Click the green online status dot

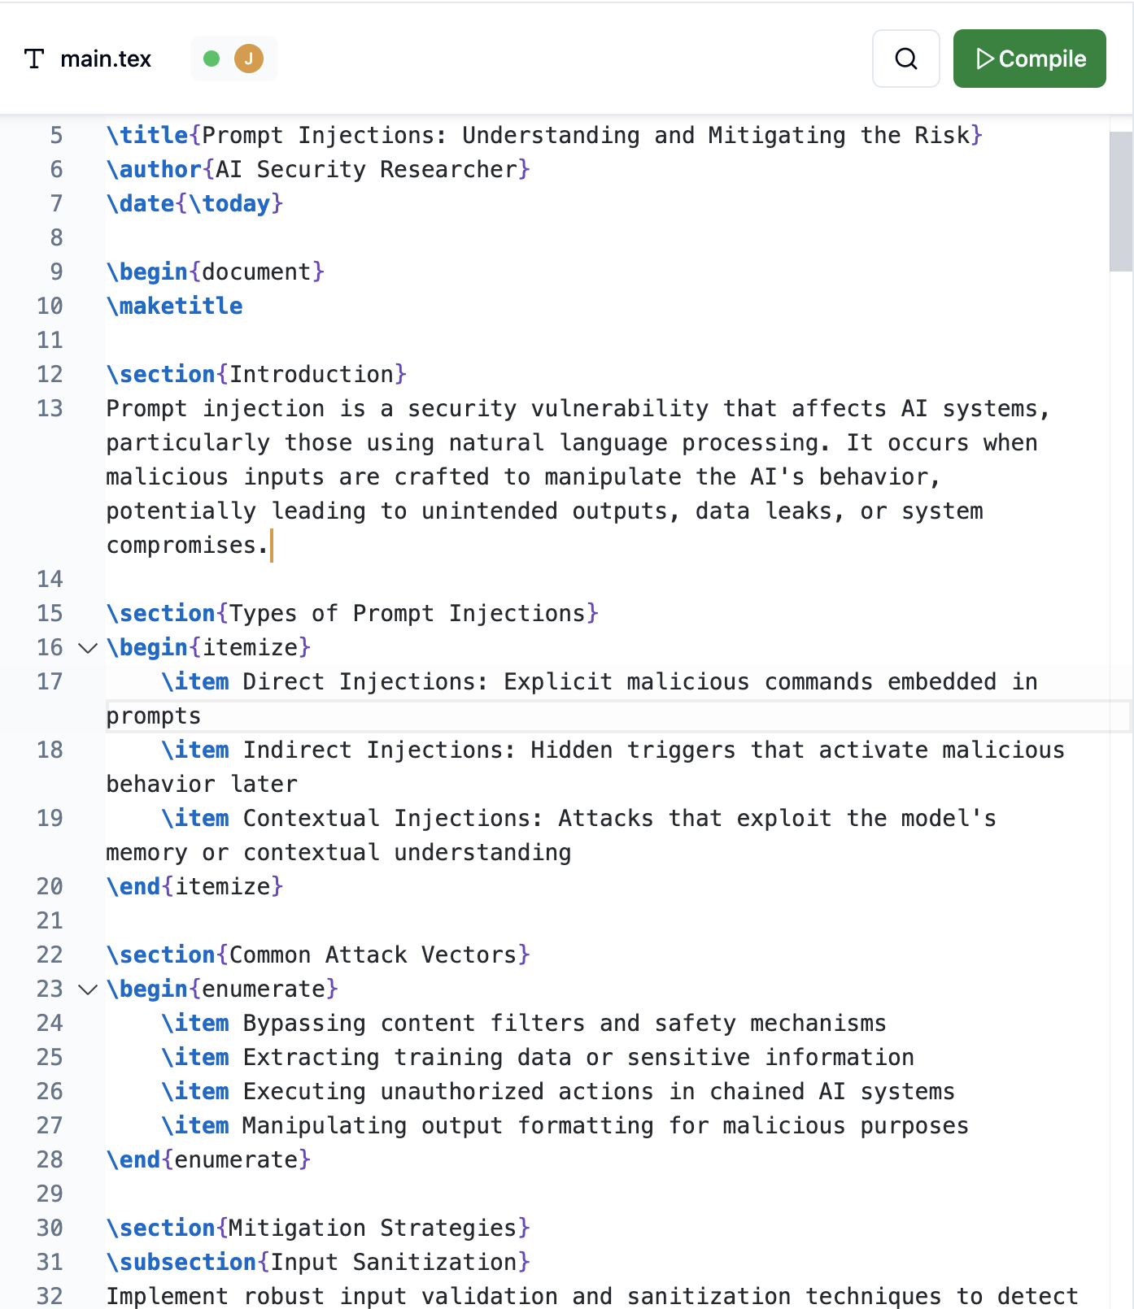tap(213, 59)
